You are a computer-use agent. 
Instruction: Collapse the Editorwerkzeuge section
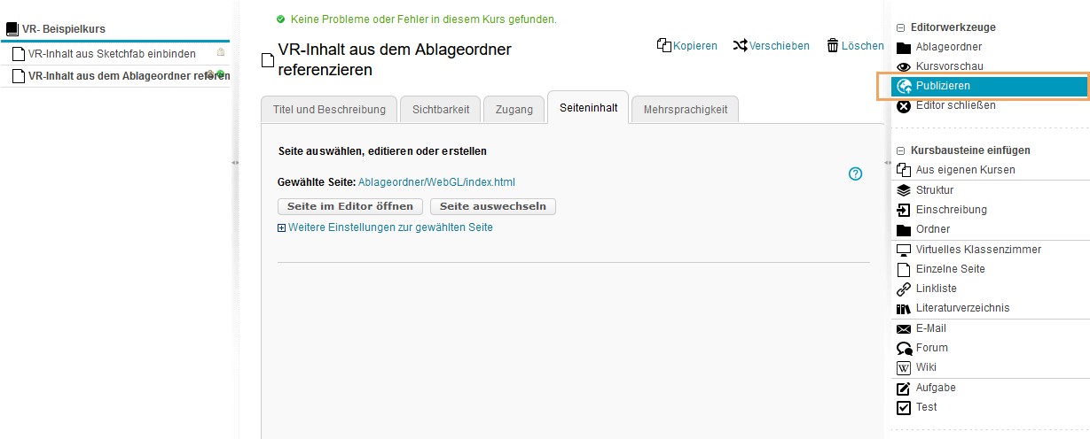click(x=900, y=28)
